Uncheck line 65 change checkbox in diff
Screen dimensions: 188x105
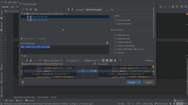click(x=95, y=71)
